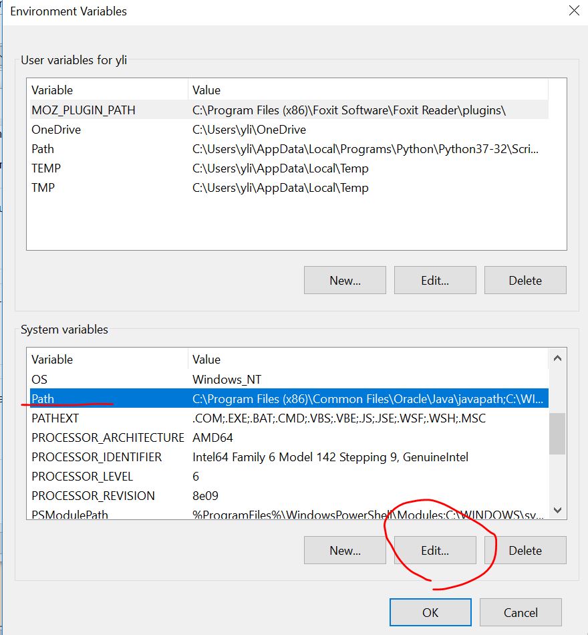Edit the selected System variable

(x=435, y=550)
